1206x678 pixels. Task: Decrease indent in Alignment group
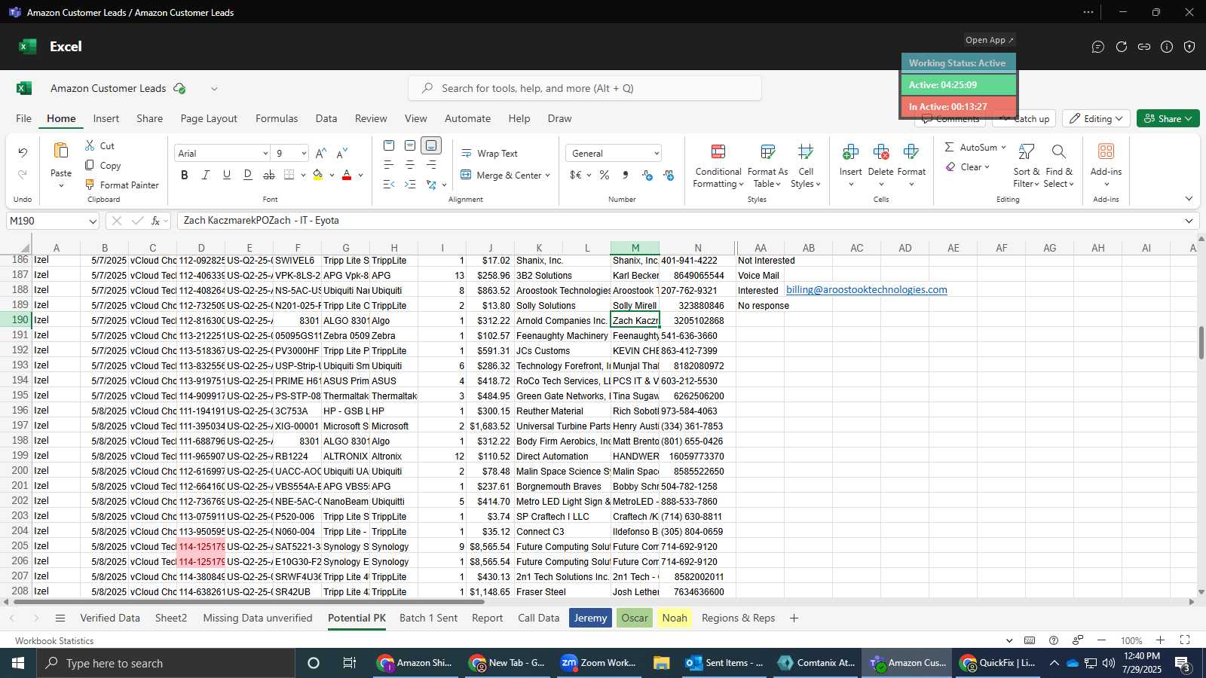[389, 184]
